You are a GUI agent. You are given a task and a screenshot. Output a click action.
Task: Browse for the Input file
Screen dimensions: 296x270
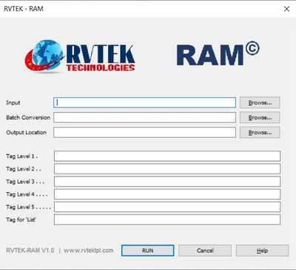(x=260, y=102)
